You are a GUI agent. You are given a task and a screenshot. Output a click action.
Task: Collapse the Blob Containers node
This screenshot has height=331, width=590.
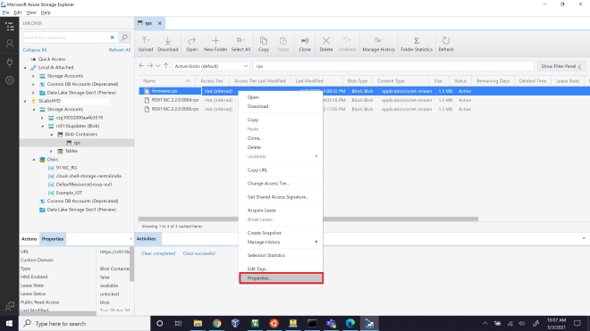[52, 135]
